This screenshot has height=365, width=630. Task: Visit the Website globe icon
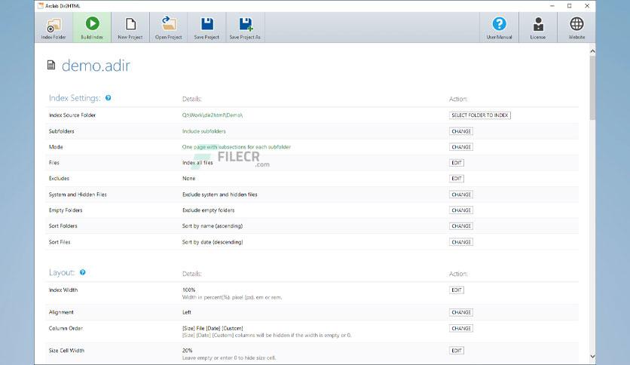click(x=576, y=27)
